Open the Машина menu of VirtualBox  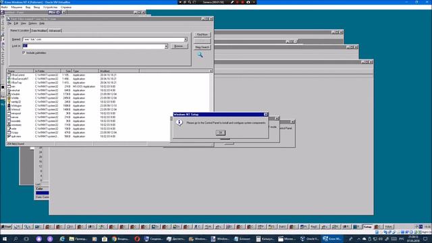click(16, 7)
